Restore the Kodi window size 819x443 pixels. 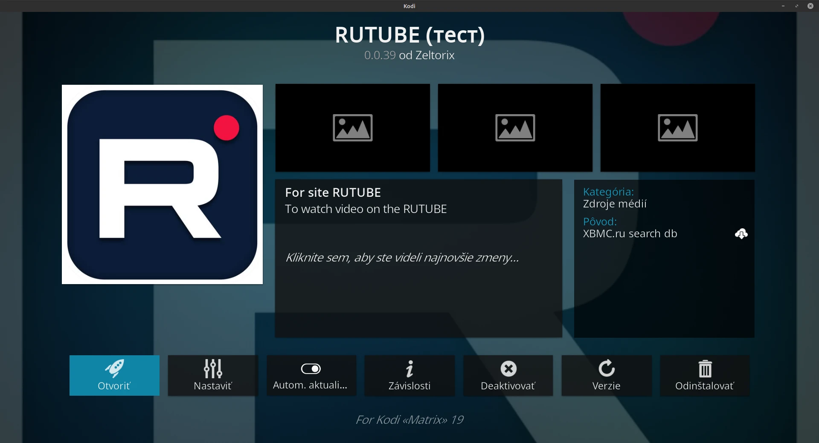click(x=797, y=6)
